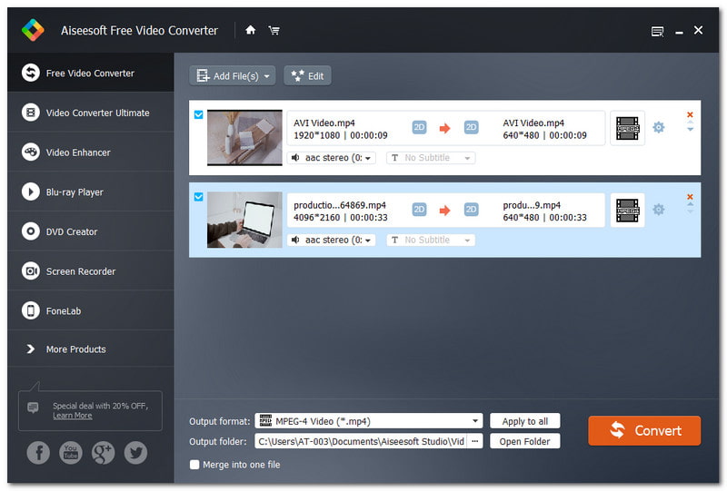Expand the Output format dropdown
Image resolution: width=727 pixels, height=491 pixels.
click(476, 421)
